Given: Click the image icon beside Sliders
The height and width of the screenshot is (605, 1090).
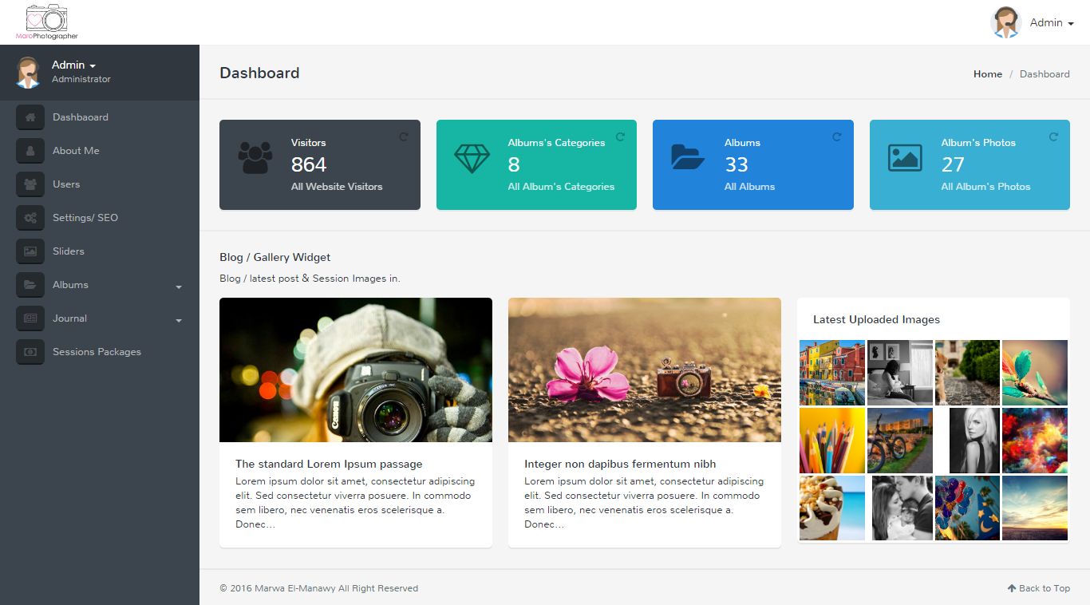Looking at the screenshot, I should point(30,251).
